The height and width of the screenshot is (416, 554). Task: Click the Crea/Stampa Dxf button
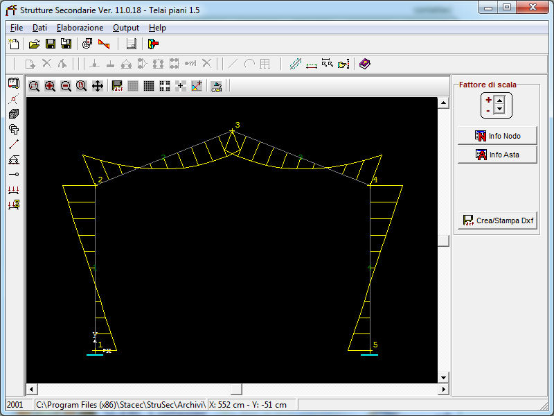coord(497,220)
